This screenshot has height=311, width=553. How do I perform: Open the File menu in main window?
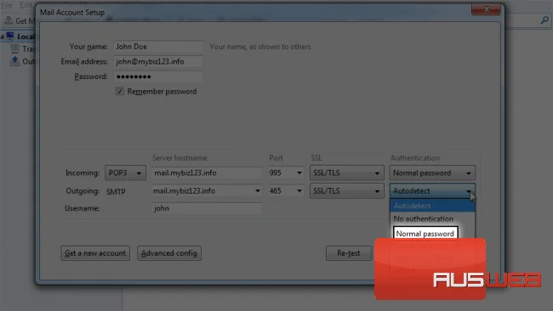pyautogui.click(x=7, y=5)
